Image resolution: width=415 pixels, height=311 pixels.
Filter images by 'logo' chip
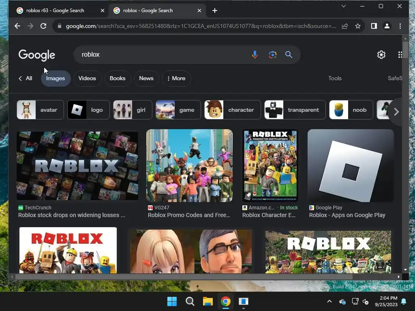coord(88,110)
